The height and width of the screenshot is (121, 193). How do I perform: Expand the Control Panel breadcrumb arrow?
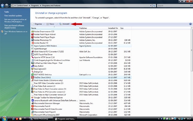(x=29, y=5)
